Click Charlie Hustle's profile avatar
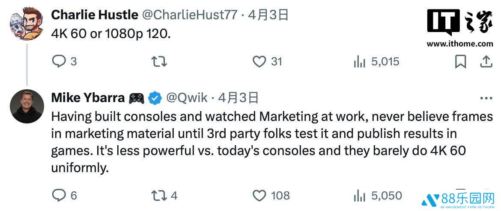 tap(27, 24)
